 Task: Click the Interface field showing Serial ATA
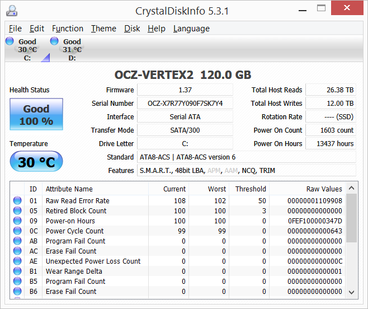click(x=185, y=116)
